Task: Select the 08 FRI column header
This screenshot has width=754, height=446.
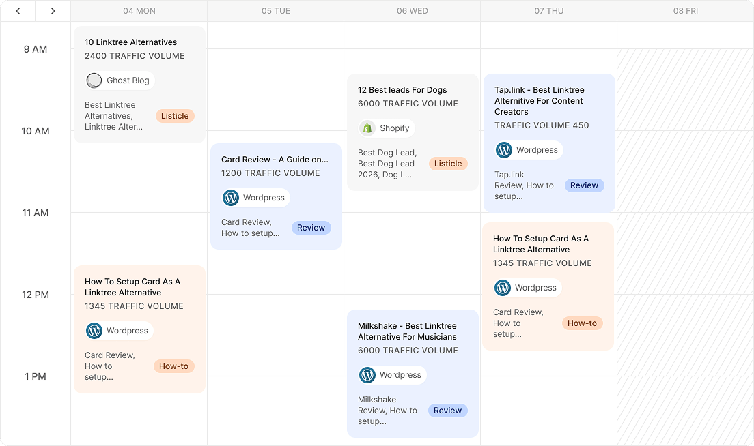Action: tap(685, 11)
